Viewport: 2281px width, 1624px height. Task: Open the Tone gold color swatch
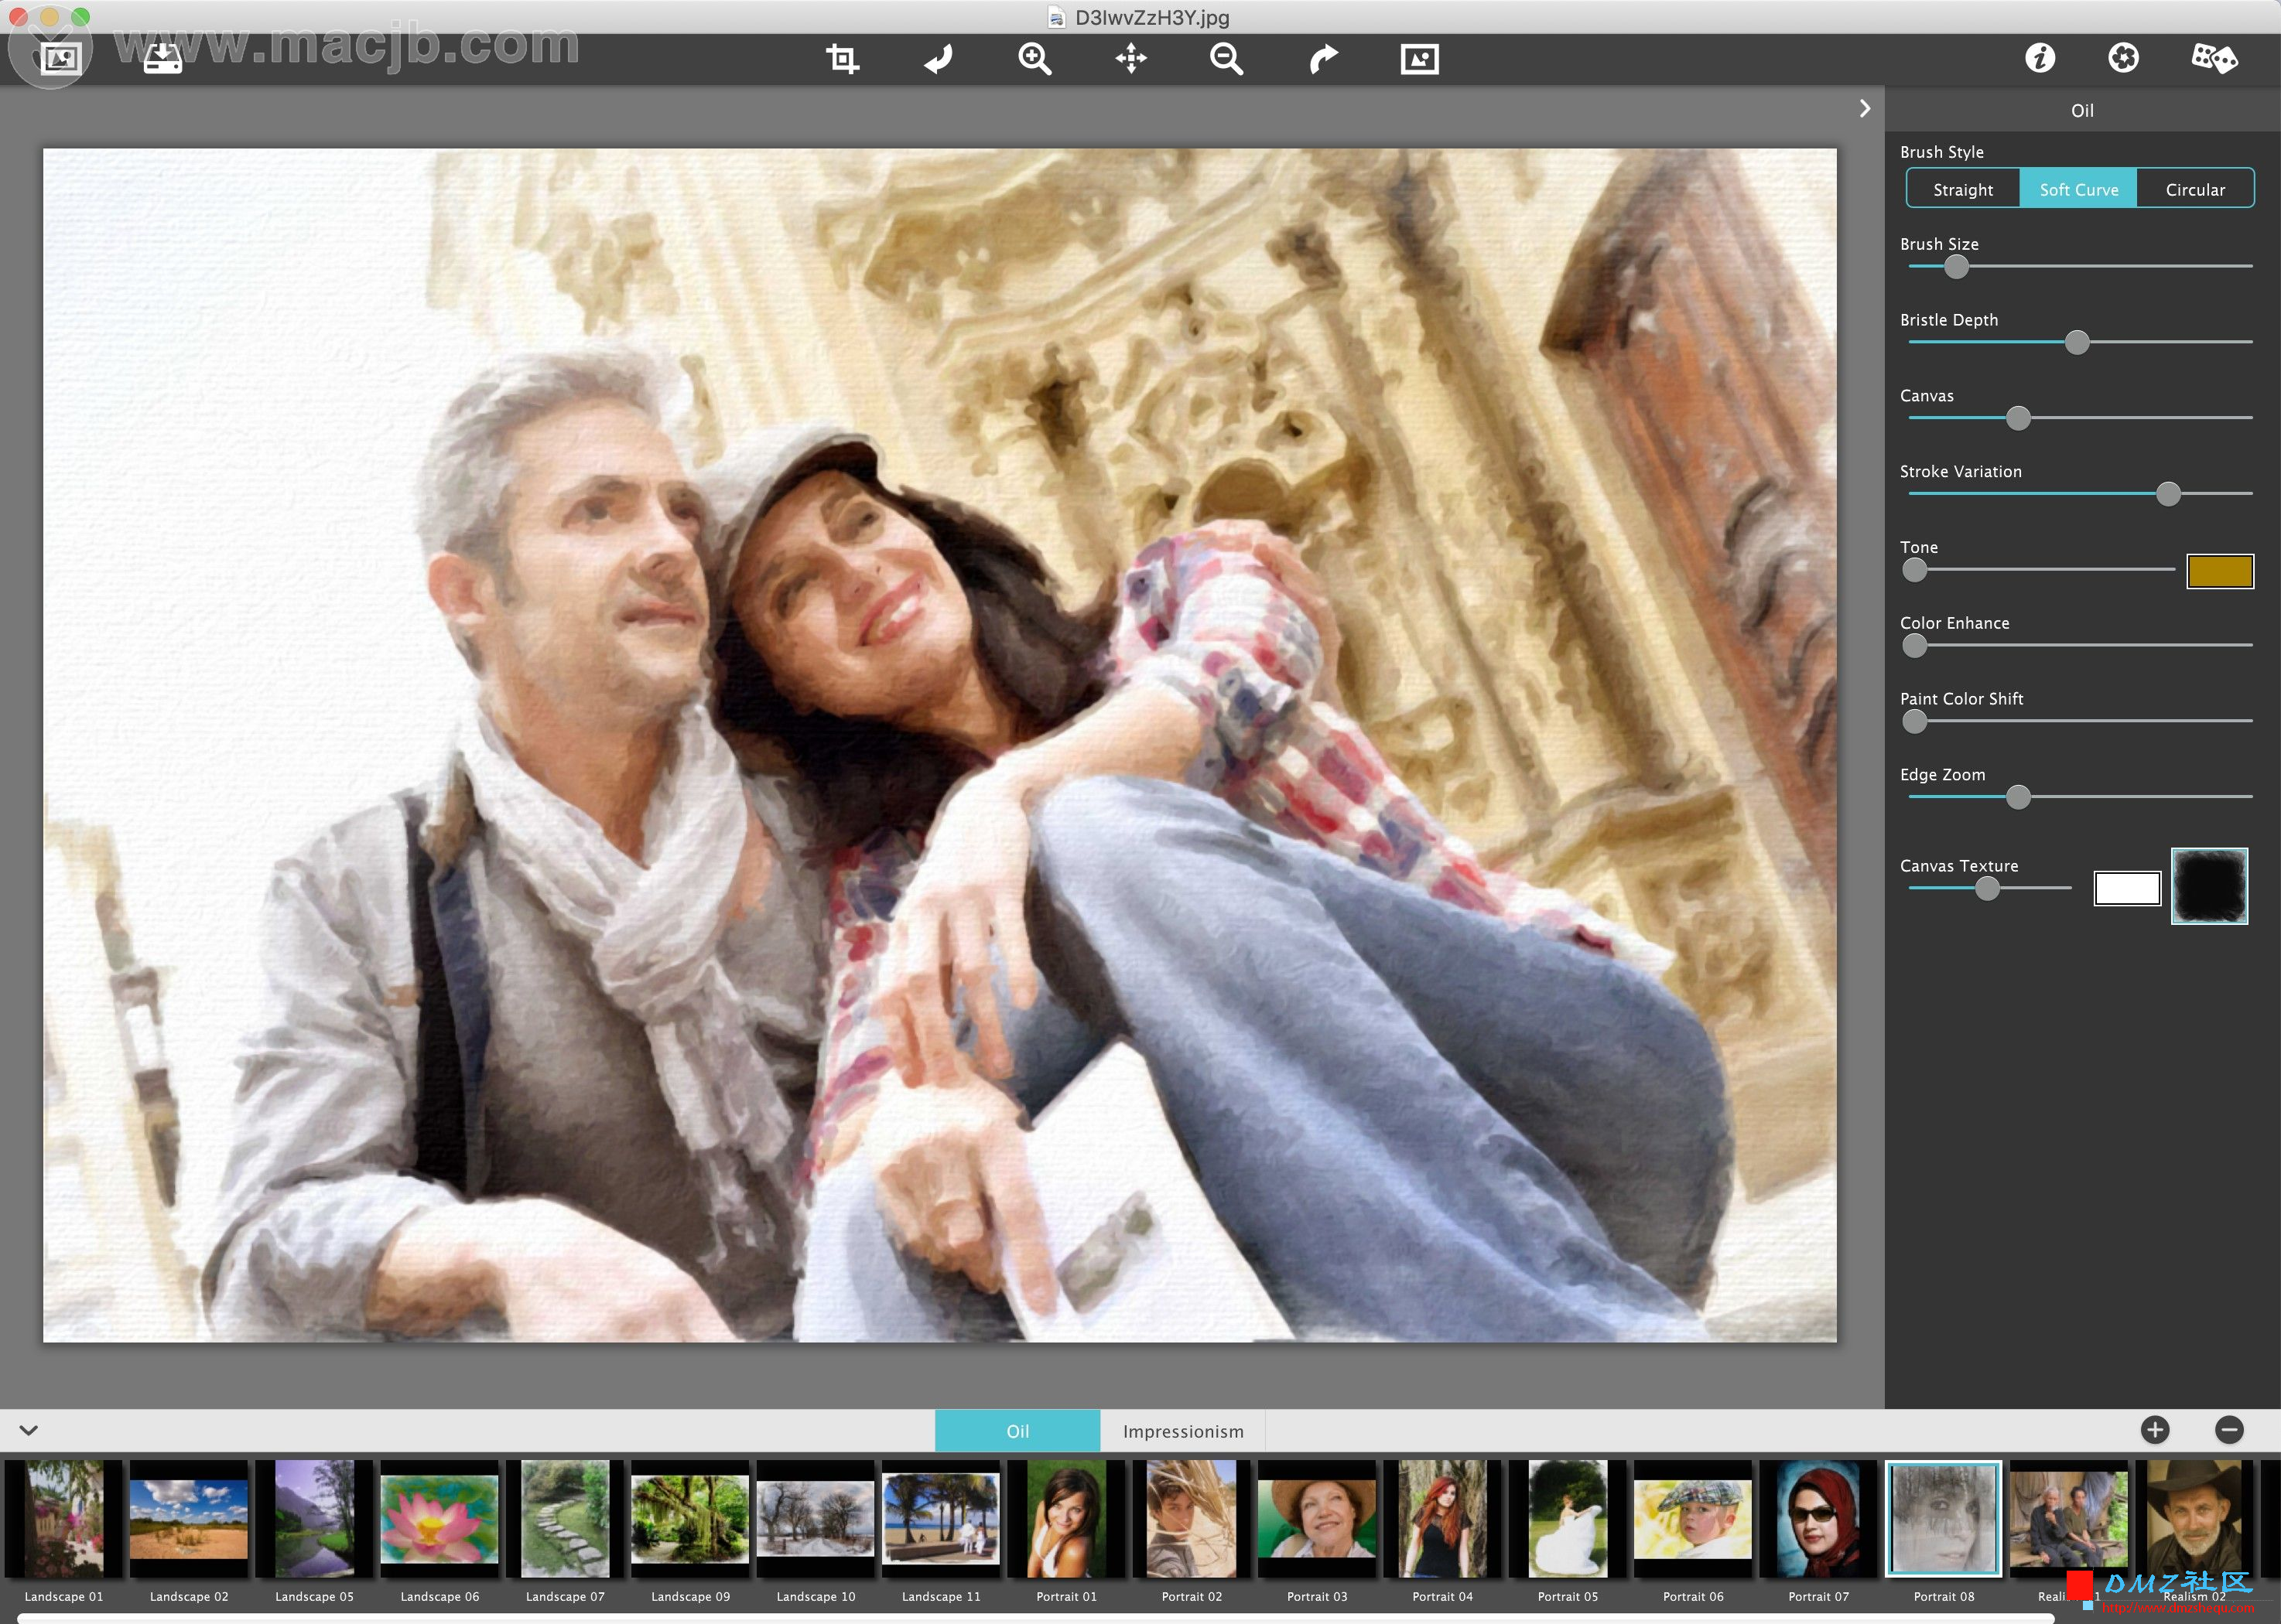pos(2219,571)
